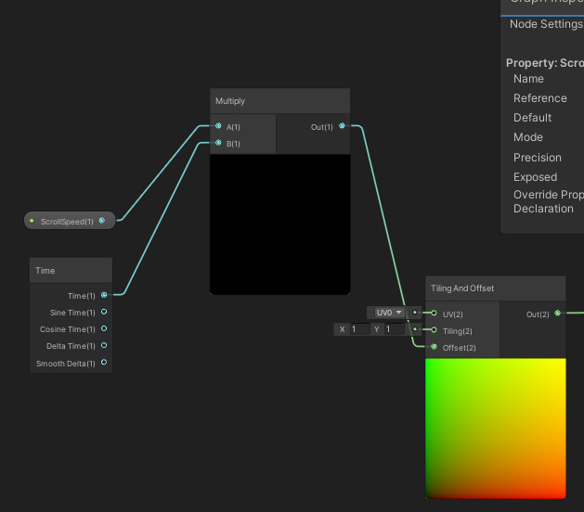Switch to the Node Settings tab
The image size is (584, 512).
point(546,24)
